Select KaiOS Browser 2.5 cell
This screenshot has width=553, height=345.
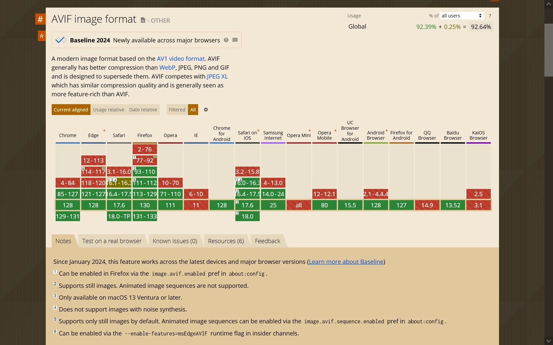click(479, 194)
